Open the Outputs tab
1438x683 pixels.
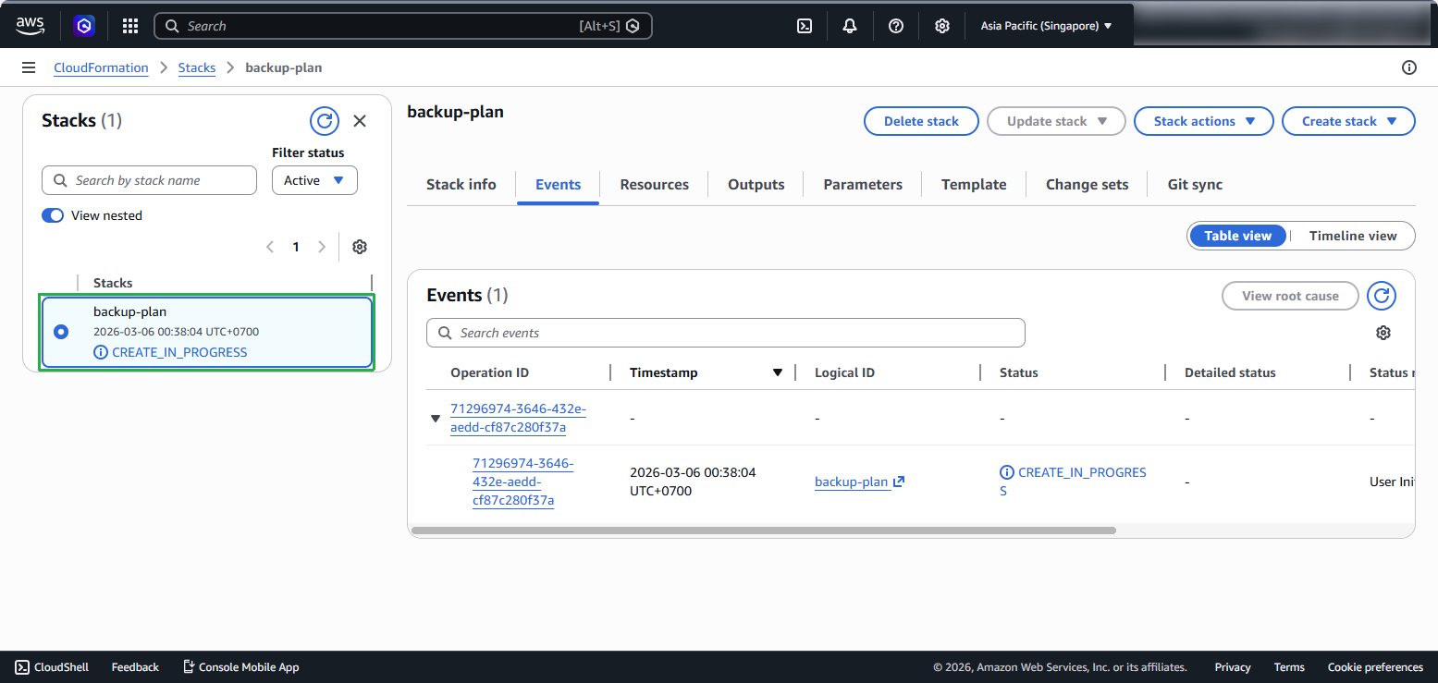(x=756, y=184)
